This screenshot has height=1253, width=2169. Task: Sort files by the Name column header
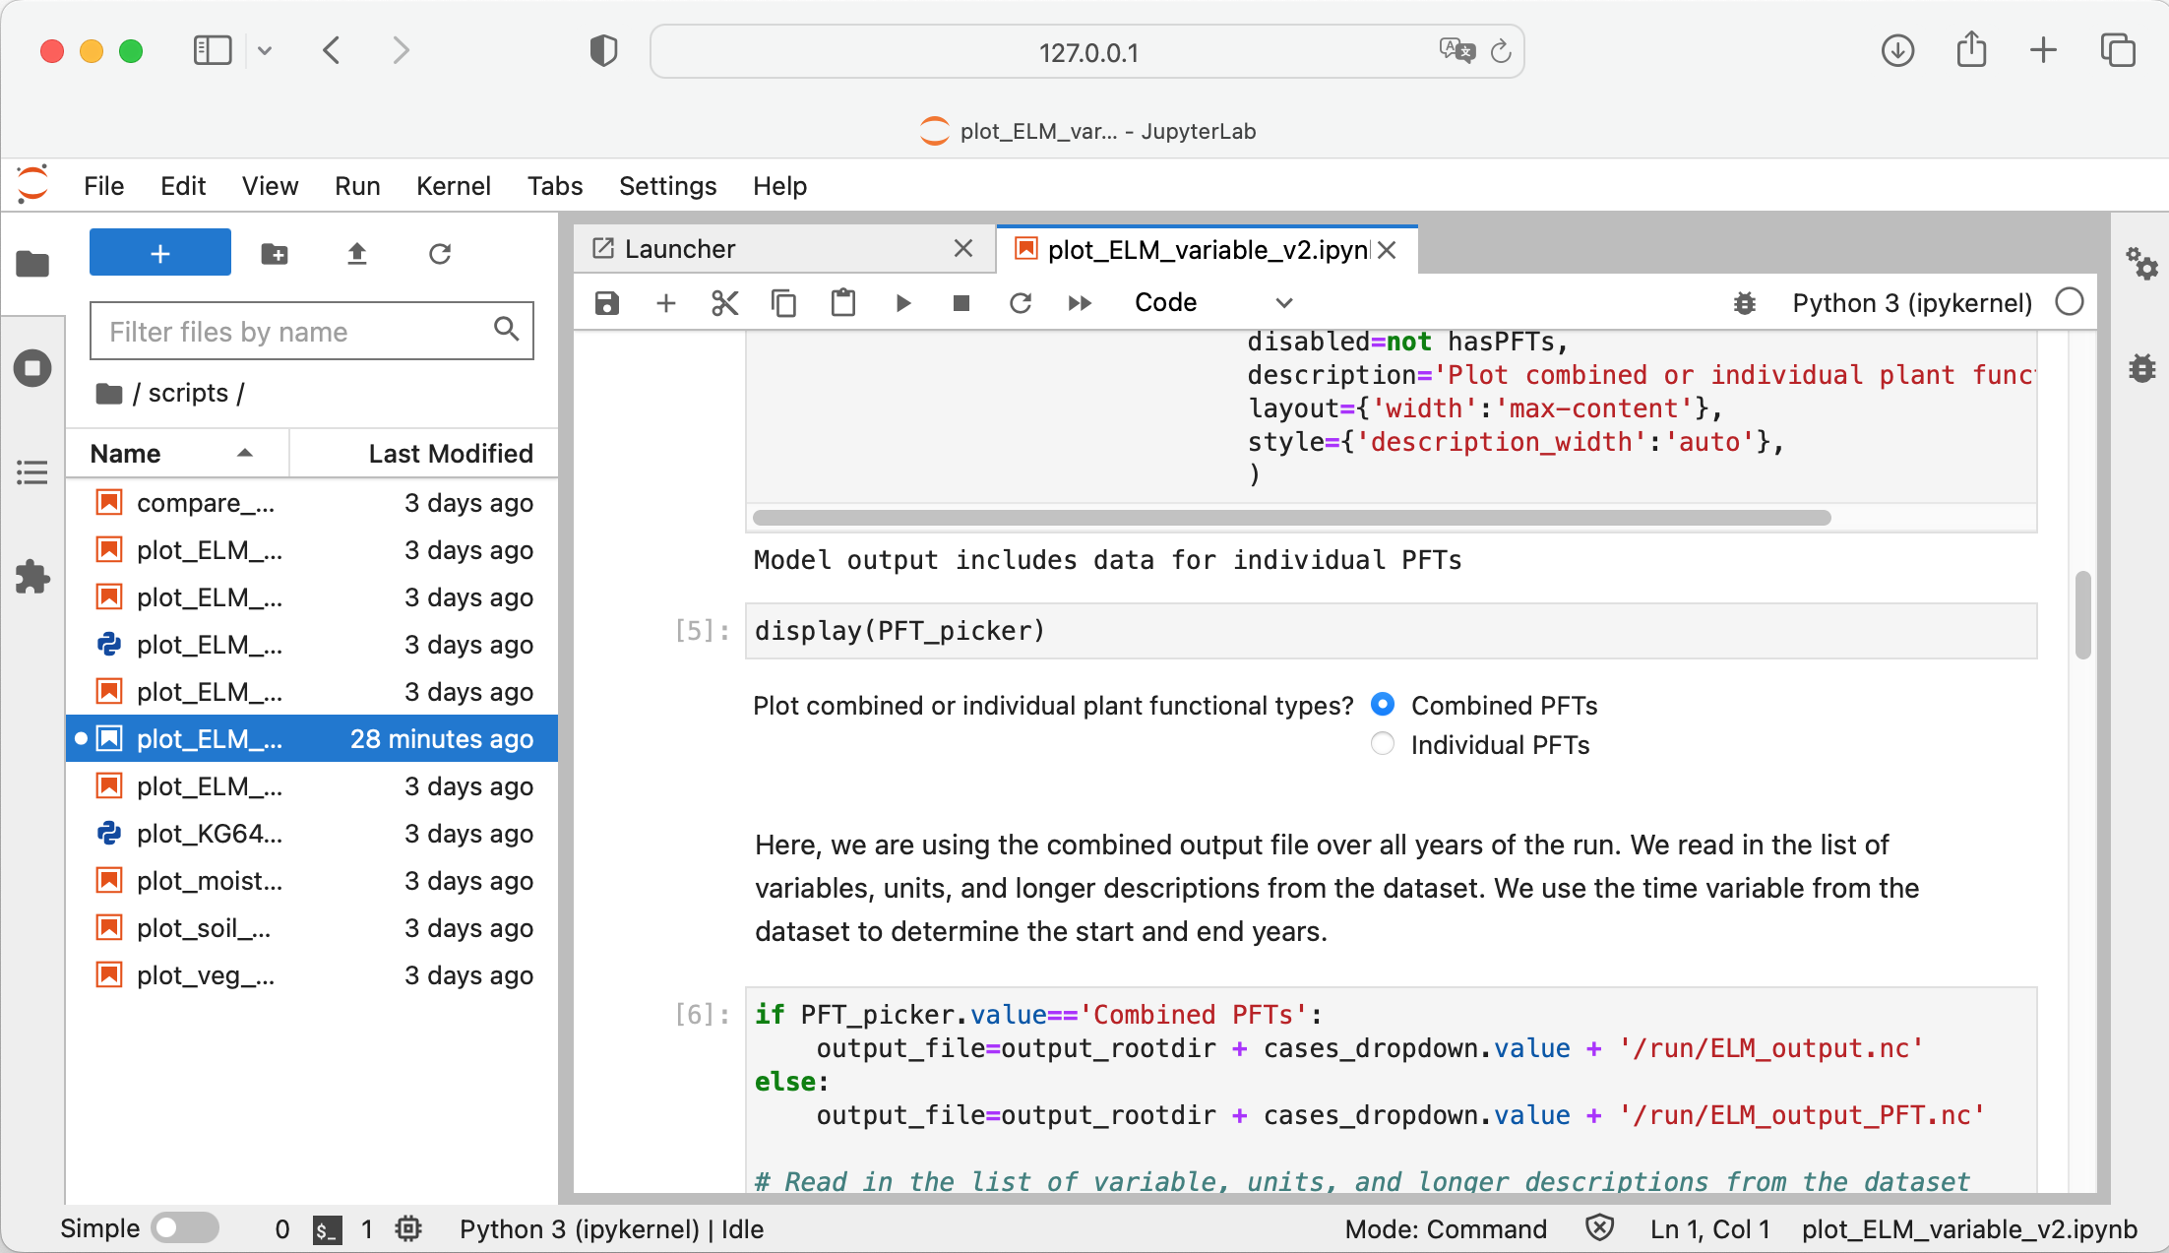click(x=126, y=454)
